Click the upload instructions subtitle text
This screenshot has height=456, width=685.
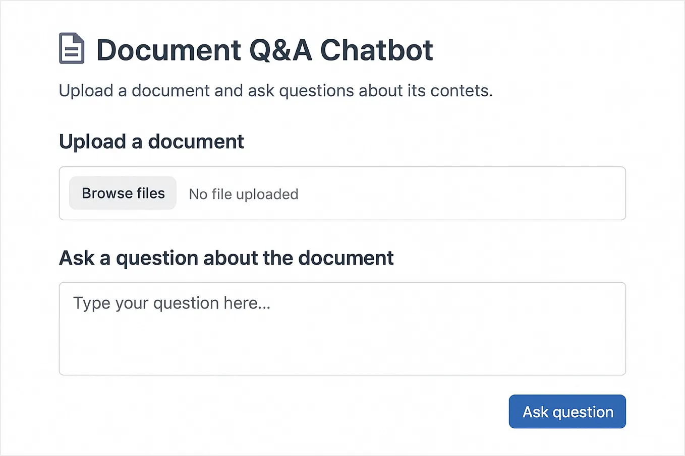point(276,91)
